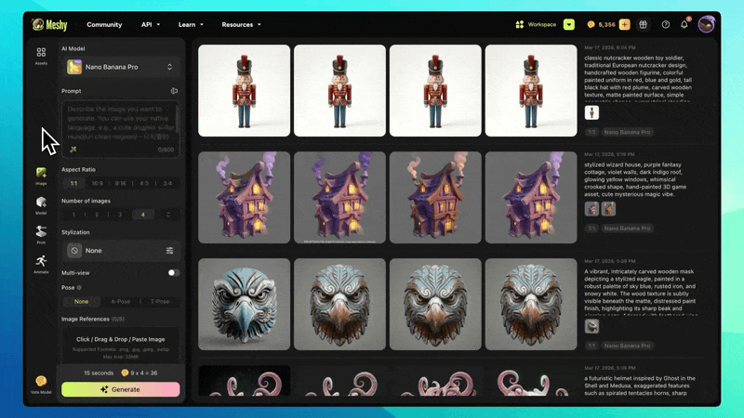
Task: Open the third wizard house with orange smoke
Action: pyautogui.click(x=435, y=197)
